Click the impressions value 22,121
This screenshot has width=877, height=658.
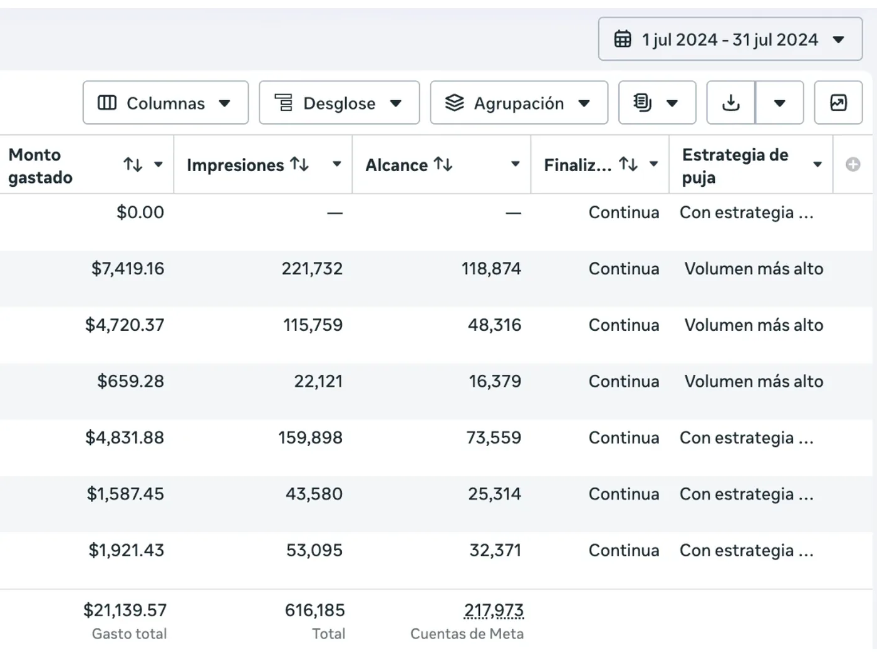coord(318,382)
